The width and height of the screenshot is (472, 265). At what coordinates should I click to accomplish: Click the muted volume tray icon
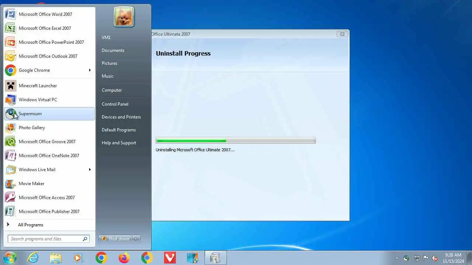[x=435, y=258]
